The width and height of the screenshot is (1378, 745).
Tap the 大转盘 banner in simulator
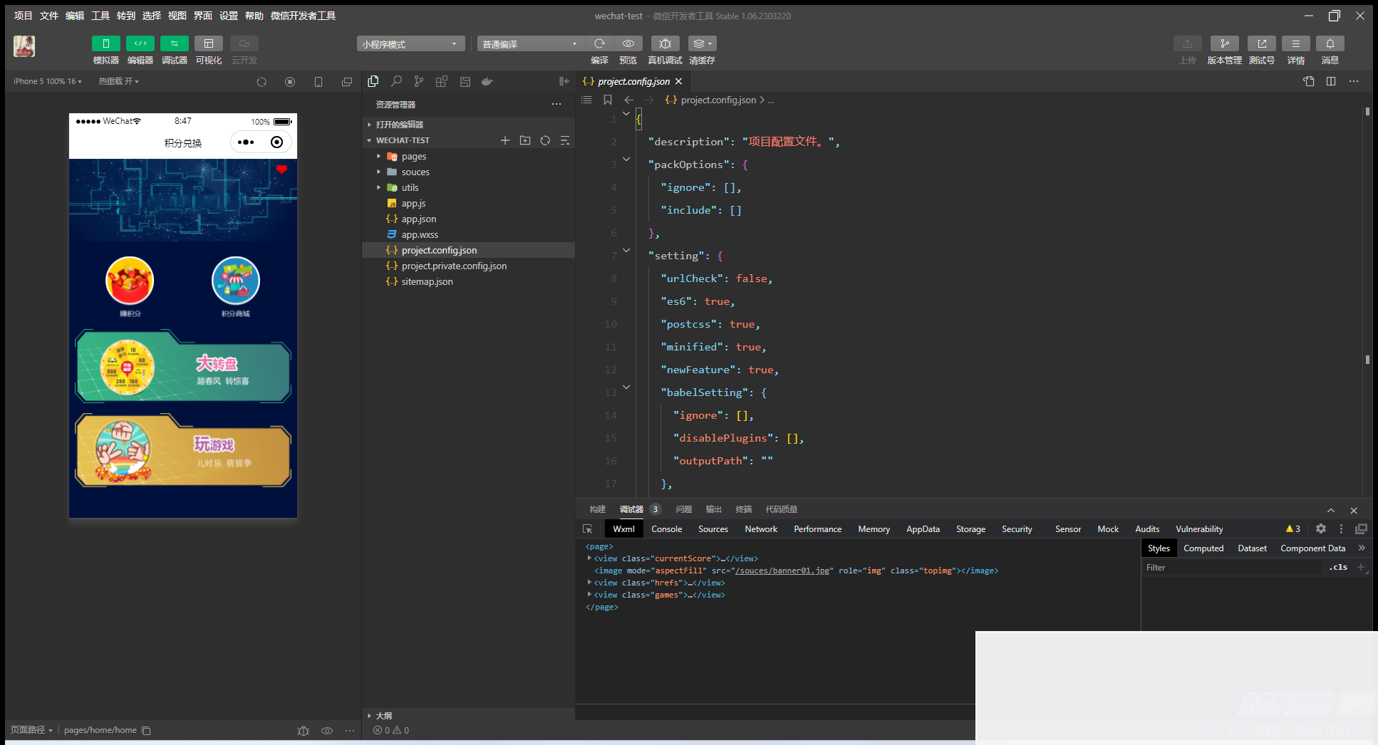point(183,368)
